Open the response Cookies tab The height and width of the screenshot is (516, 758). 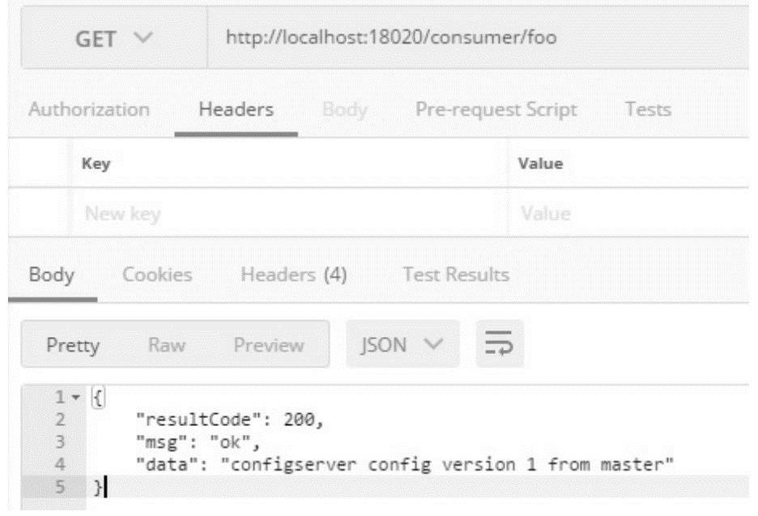tap(157, 275)
